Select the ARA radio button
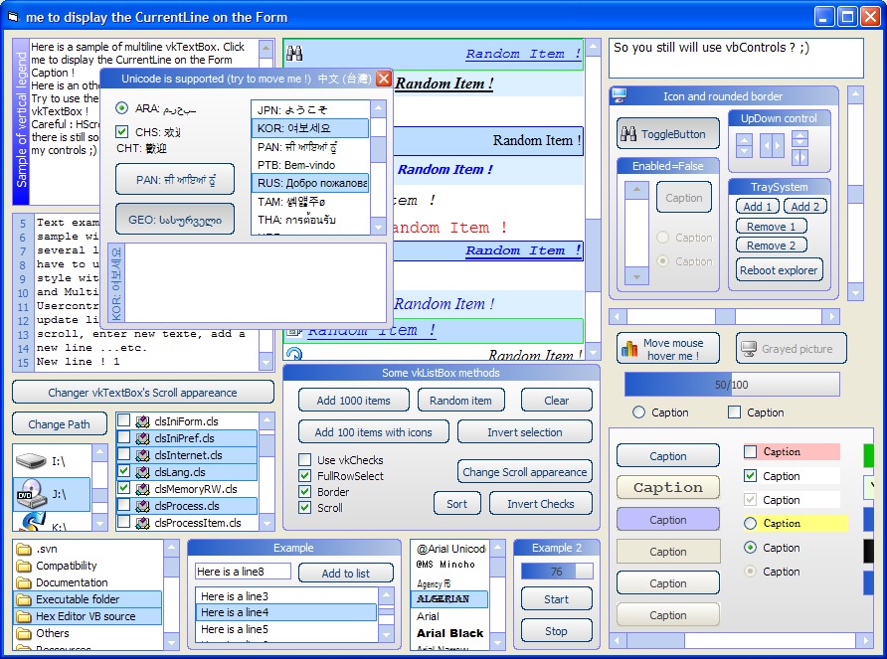The image size is (887, 659). 122,108
